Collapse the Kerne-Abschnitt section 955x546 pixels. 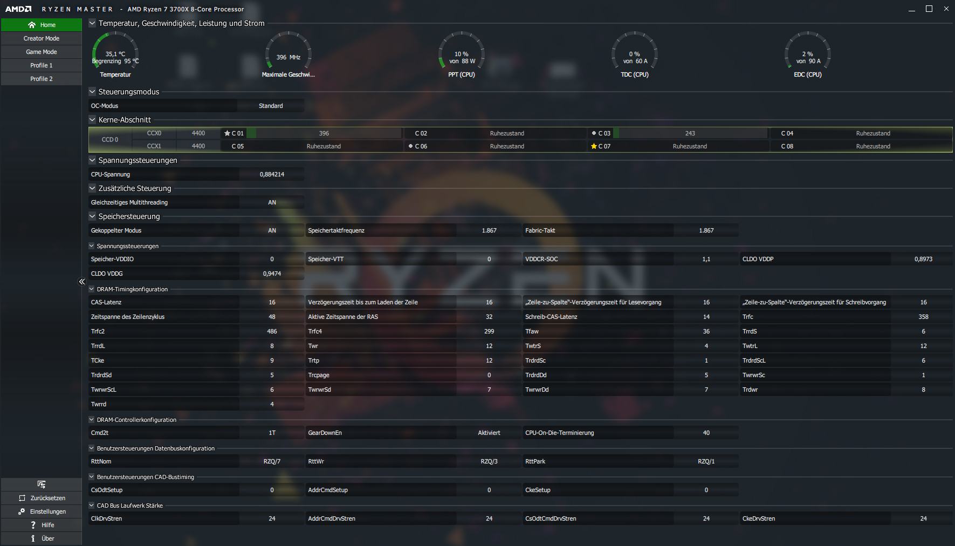pyautogui.click(x=92, y=120)
